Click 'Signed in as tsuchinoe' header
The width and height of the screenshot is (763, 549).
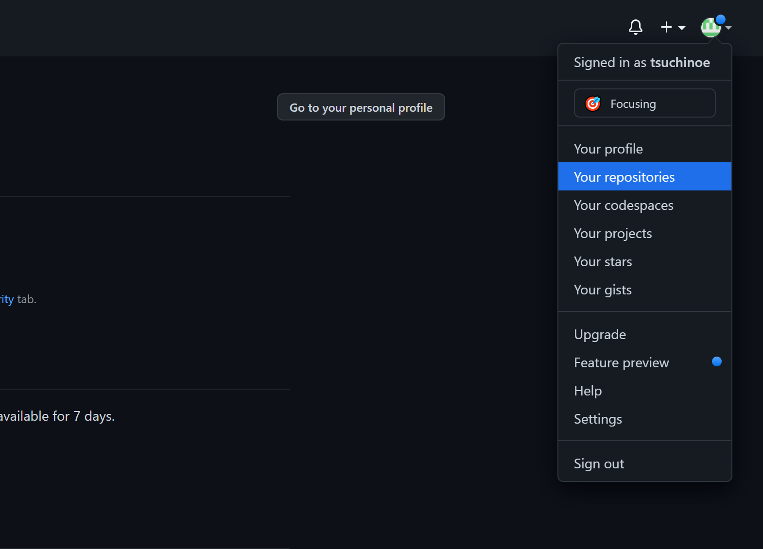click(642, 62)
